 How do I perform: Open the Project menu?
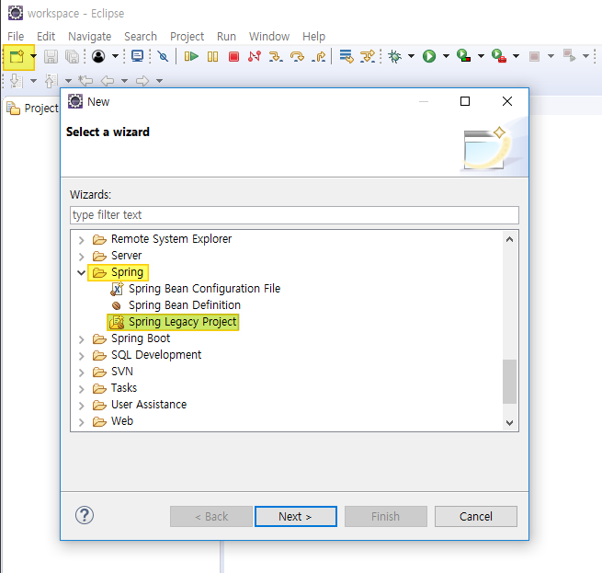(x=187, y=37)
